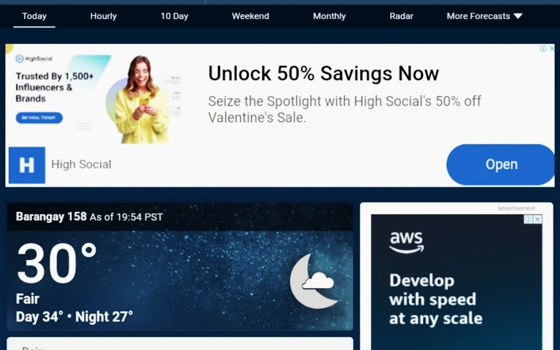Click the More Forecasts arrow icon
Image resolution: width=560 pixels, height=350 pixels.
tap(518, 16)
